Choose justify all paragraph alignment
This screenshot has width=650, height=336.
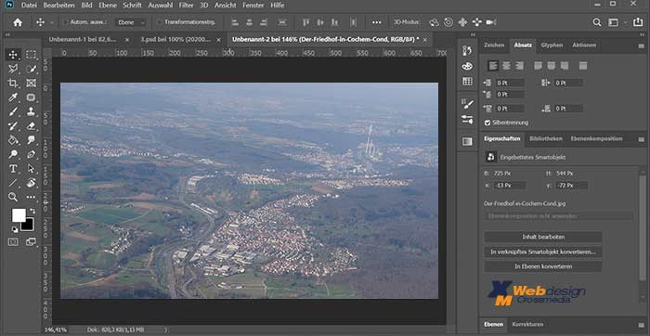click(x=583, y=66)
